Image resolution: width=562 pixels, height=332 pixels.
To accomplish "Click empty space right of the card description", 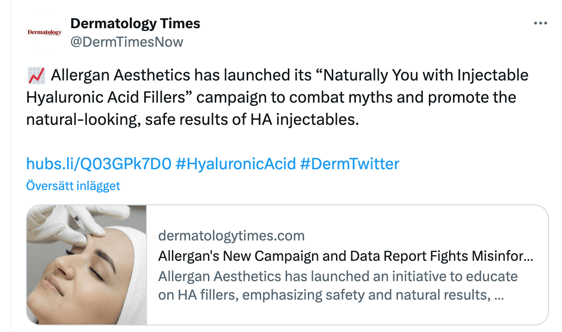I will click(x=531, y=287).
